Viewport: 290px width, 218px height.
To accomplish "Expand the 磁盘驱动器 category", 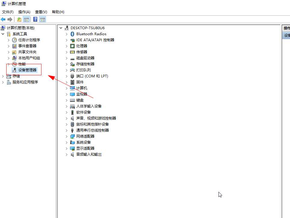I will tap(67, 58).
